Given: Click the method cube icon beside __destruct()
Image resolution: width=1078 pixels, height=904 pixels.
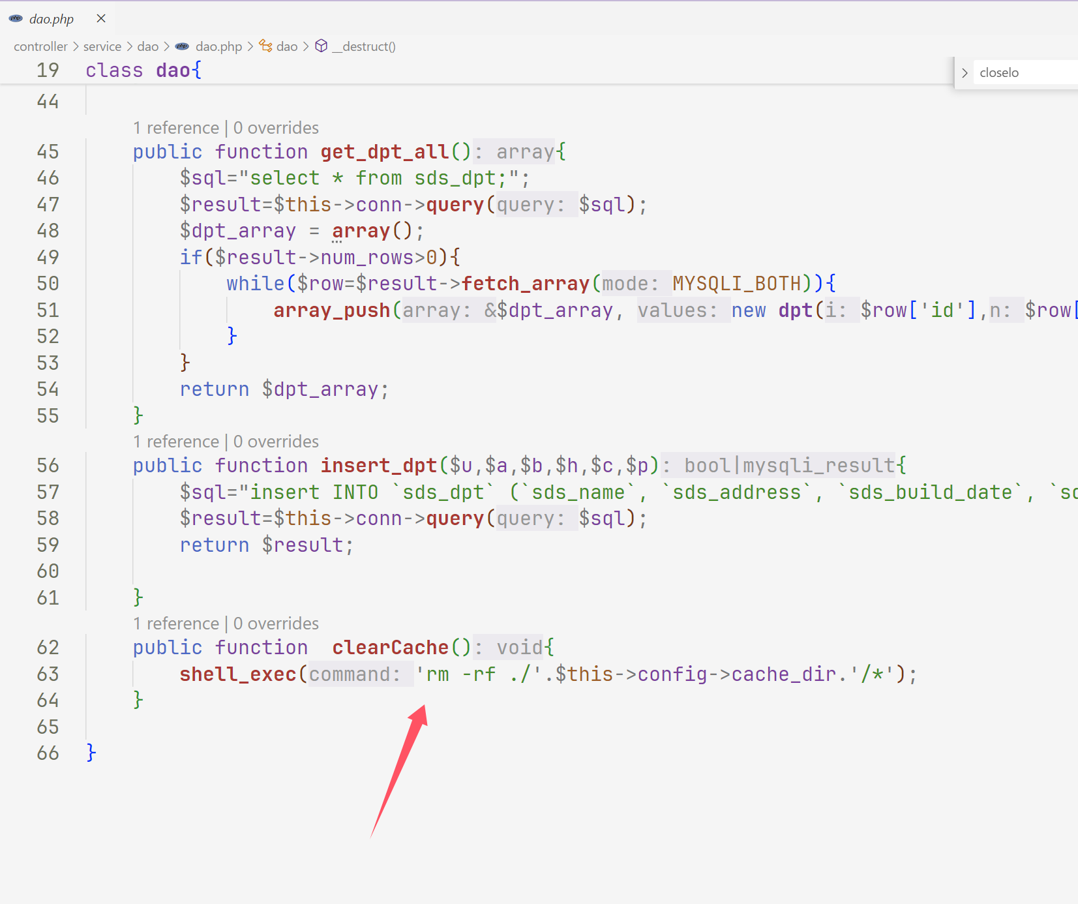Looking at the screenshot, I should (x=321, y=46).
